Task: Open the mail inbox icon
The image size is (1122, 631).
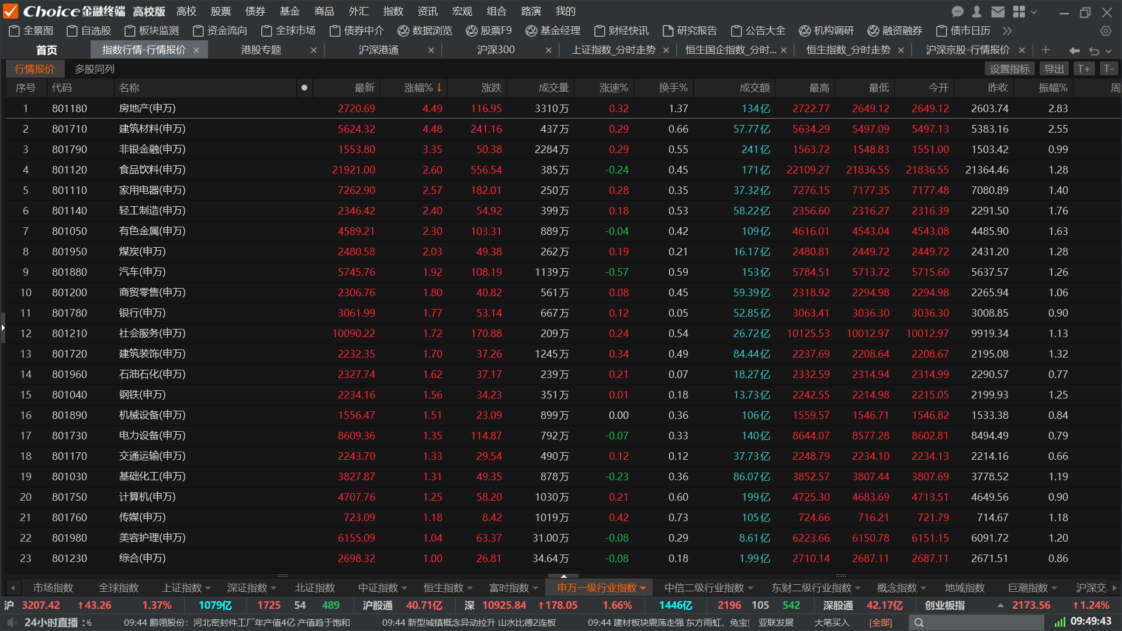Action: click(x=998, y=12)
